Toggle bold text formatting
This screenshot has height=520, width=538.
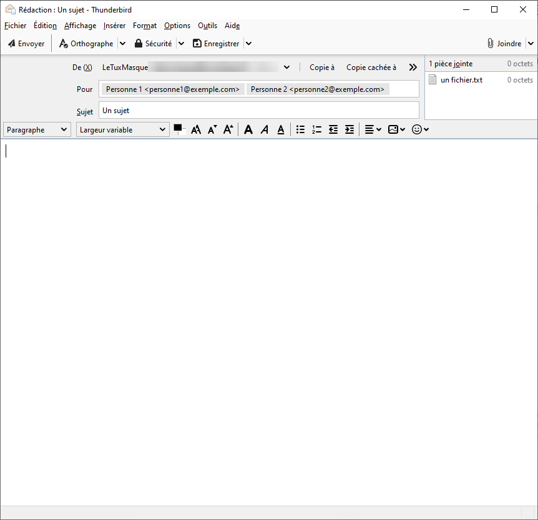click(x=248, y=129)
